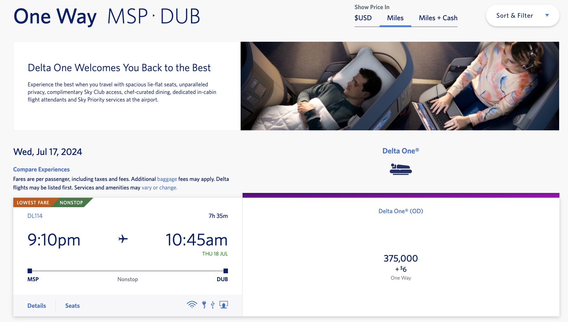Expand flight Details section
Screen dimensions: 568x322
[x=36, y=306]
